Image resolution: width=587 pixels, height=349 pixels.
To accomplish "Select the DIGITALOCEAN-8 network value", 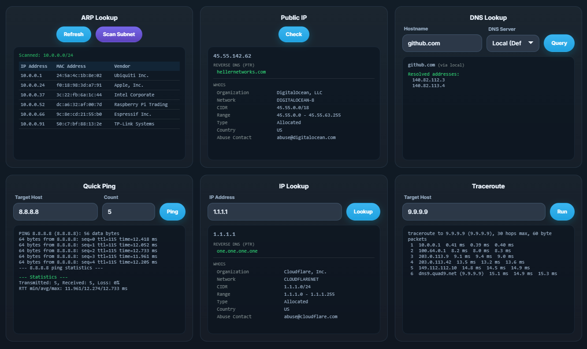I will coord(295,100).
